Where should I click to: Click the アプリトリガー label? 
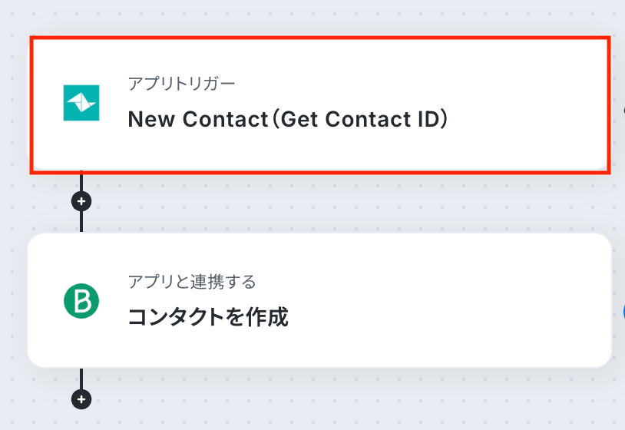[181, 84]
